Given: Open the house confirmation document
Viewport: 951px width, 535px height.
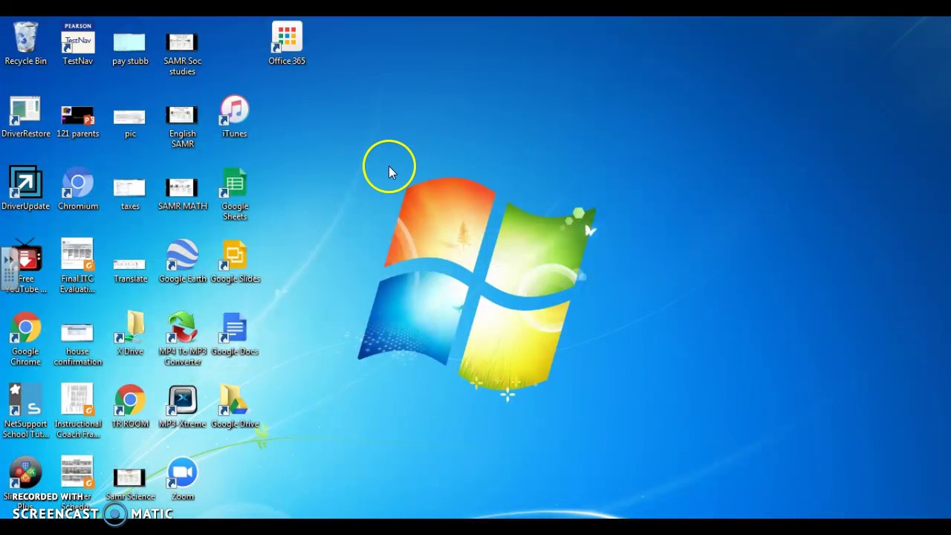Looking at the screenshot, I should point(77,329).
